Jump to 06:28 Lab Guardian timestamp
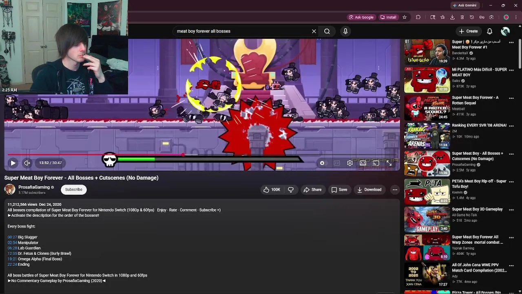 (x=12, y=248)
